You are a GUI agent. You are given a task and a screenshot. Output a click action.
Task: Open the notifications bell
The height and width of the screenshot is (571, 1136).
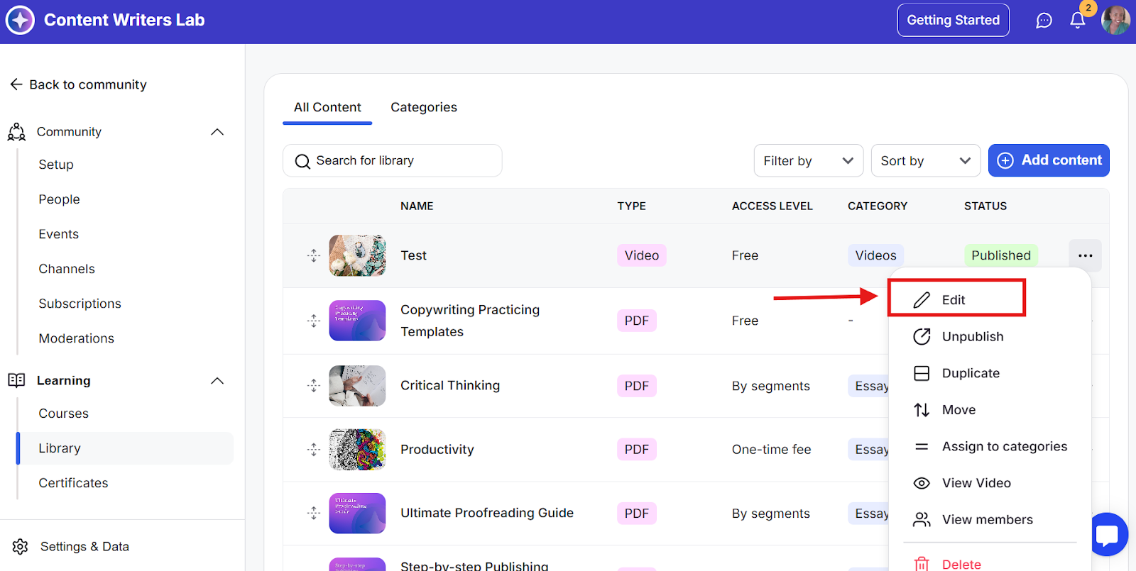(1078, 21)
